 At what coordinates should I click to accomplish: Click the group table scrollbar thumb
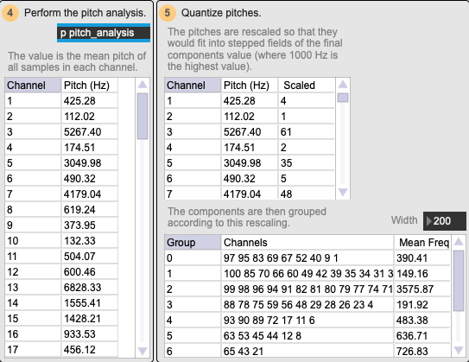pyautogui.click(x=459, y=281)
